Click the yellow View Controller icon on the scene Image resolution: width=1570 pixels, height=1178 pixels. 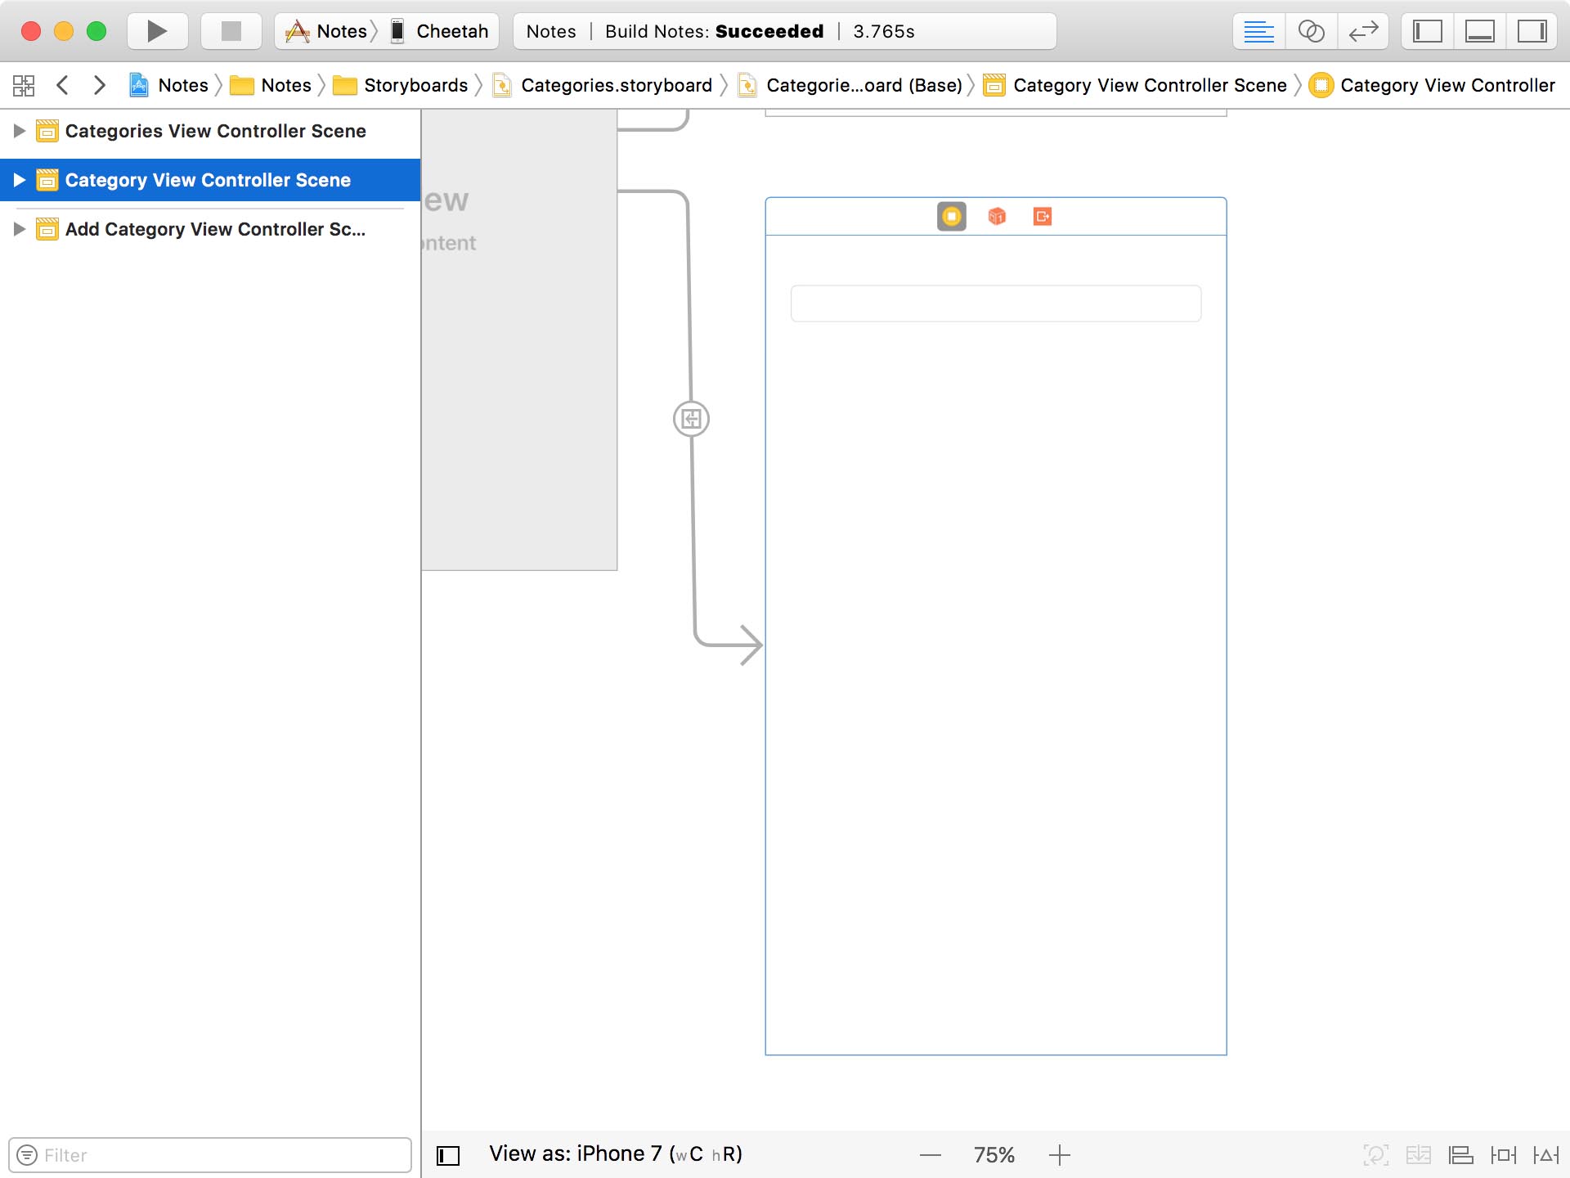click(x=951, y=216)
